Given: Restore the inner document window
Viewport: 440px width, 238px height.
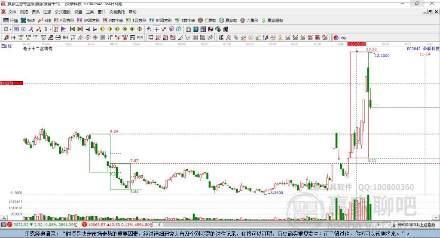Looking at the screenshot, I should pos(430,12).
